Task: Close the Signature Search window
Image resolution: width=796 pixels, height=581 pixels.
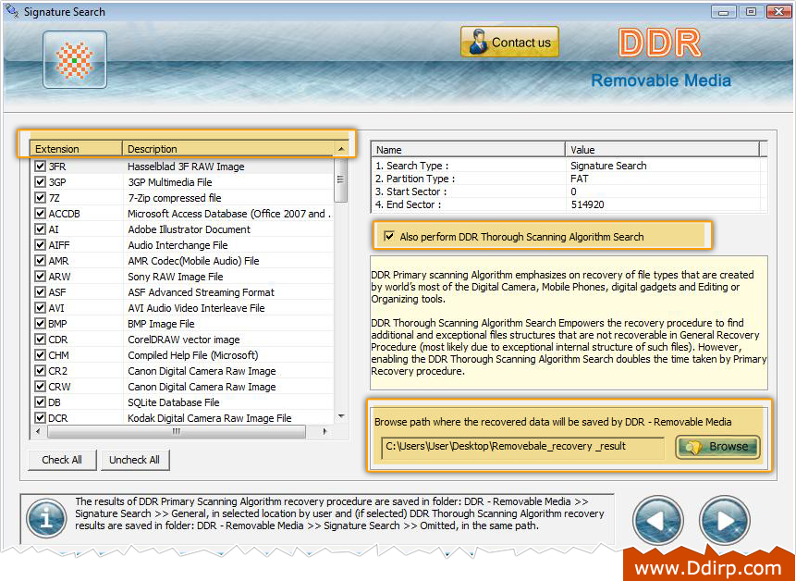Action: pos(778,11)
